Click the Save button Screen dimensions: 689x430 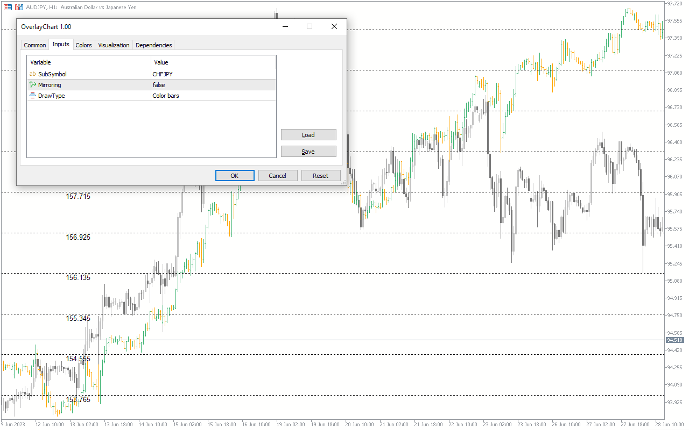[308, 152]
